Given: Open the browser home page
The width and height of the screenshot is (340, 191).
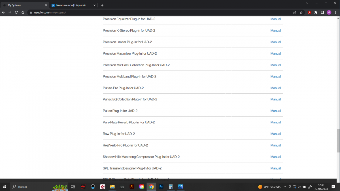Looking at the screenshot, I should [23, 12].
